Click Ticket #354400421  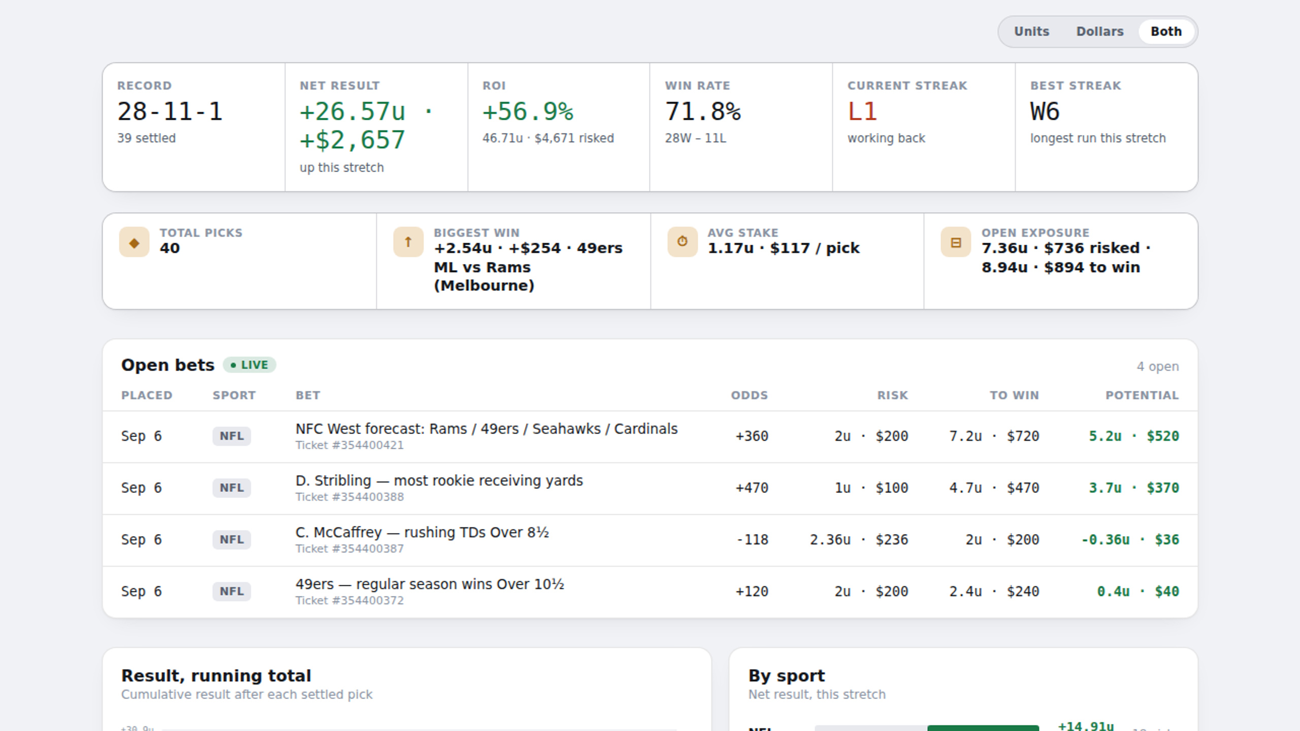tap(349, 445)
